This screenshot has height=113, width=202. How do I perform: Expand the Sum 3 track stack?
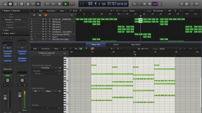35,37
